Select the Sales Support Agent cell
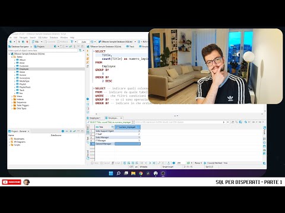The height and width of the screenshot is (213, 285). point(104,131)
